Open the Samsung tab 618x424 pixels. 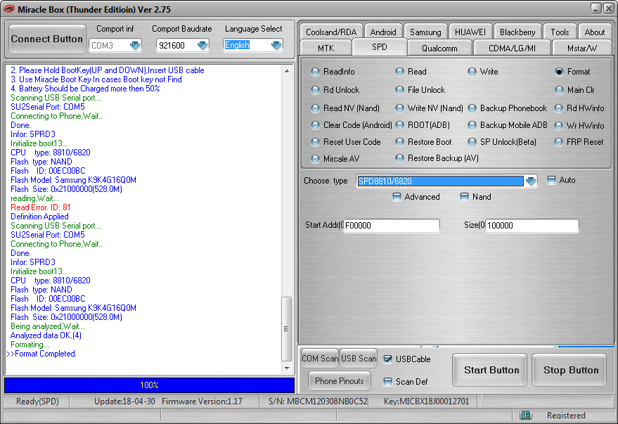[425, 32]
